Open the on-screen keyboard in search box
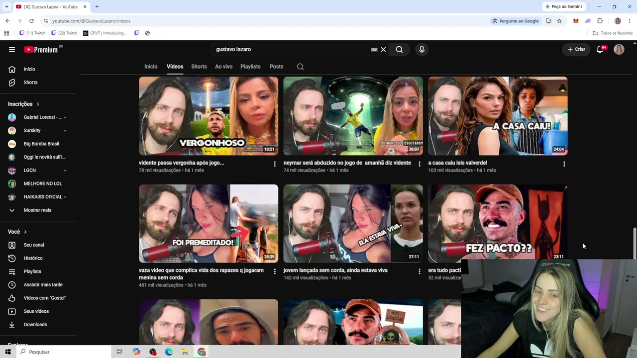The height and width of the screenshot is (358, 637). 374,49
